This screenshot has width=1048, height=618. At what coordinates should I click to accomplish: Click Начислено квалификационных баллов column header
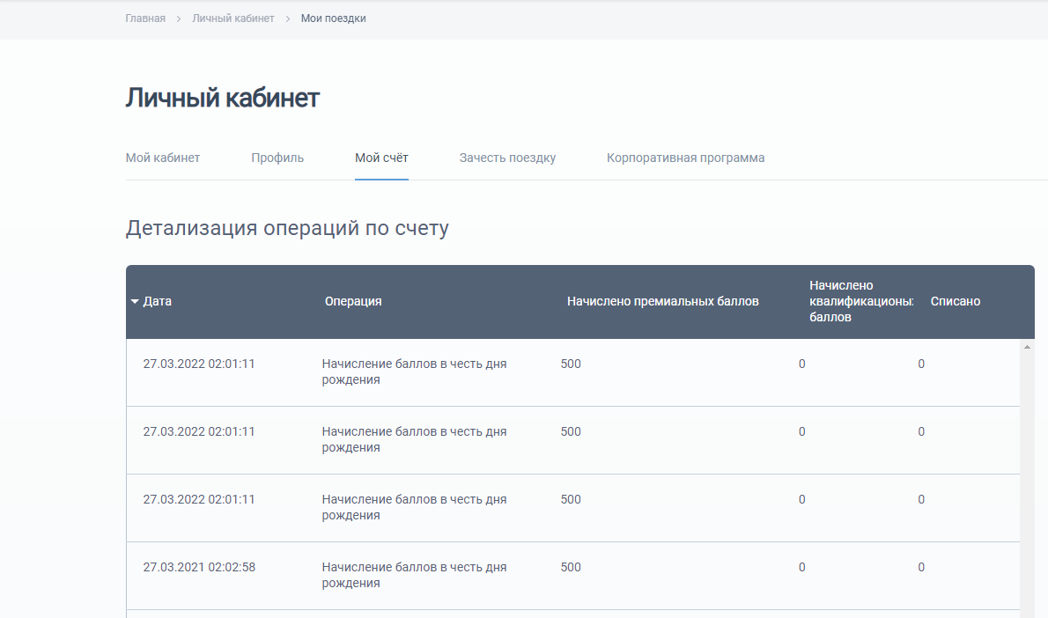tap(860, 301)
